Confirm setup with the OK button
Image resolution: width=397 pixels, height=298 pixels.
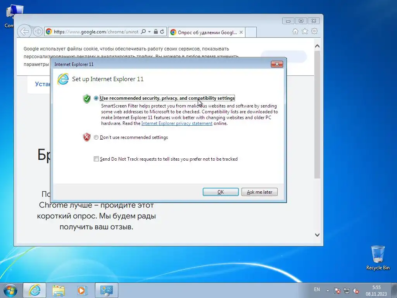(221, 192)
